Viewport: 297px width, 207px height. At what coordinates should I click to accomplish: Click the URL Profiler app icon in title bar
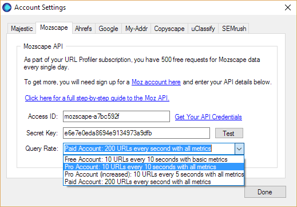tap(7, 7)
